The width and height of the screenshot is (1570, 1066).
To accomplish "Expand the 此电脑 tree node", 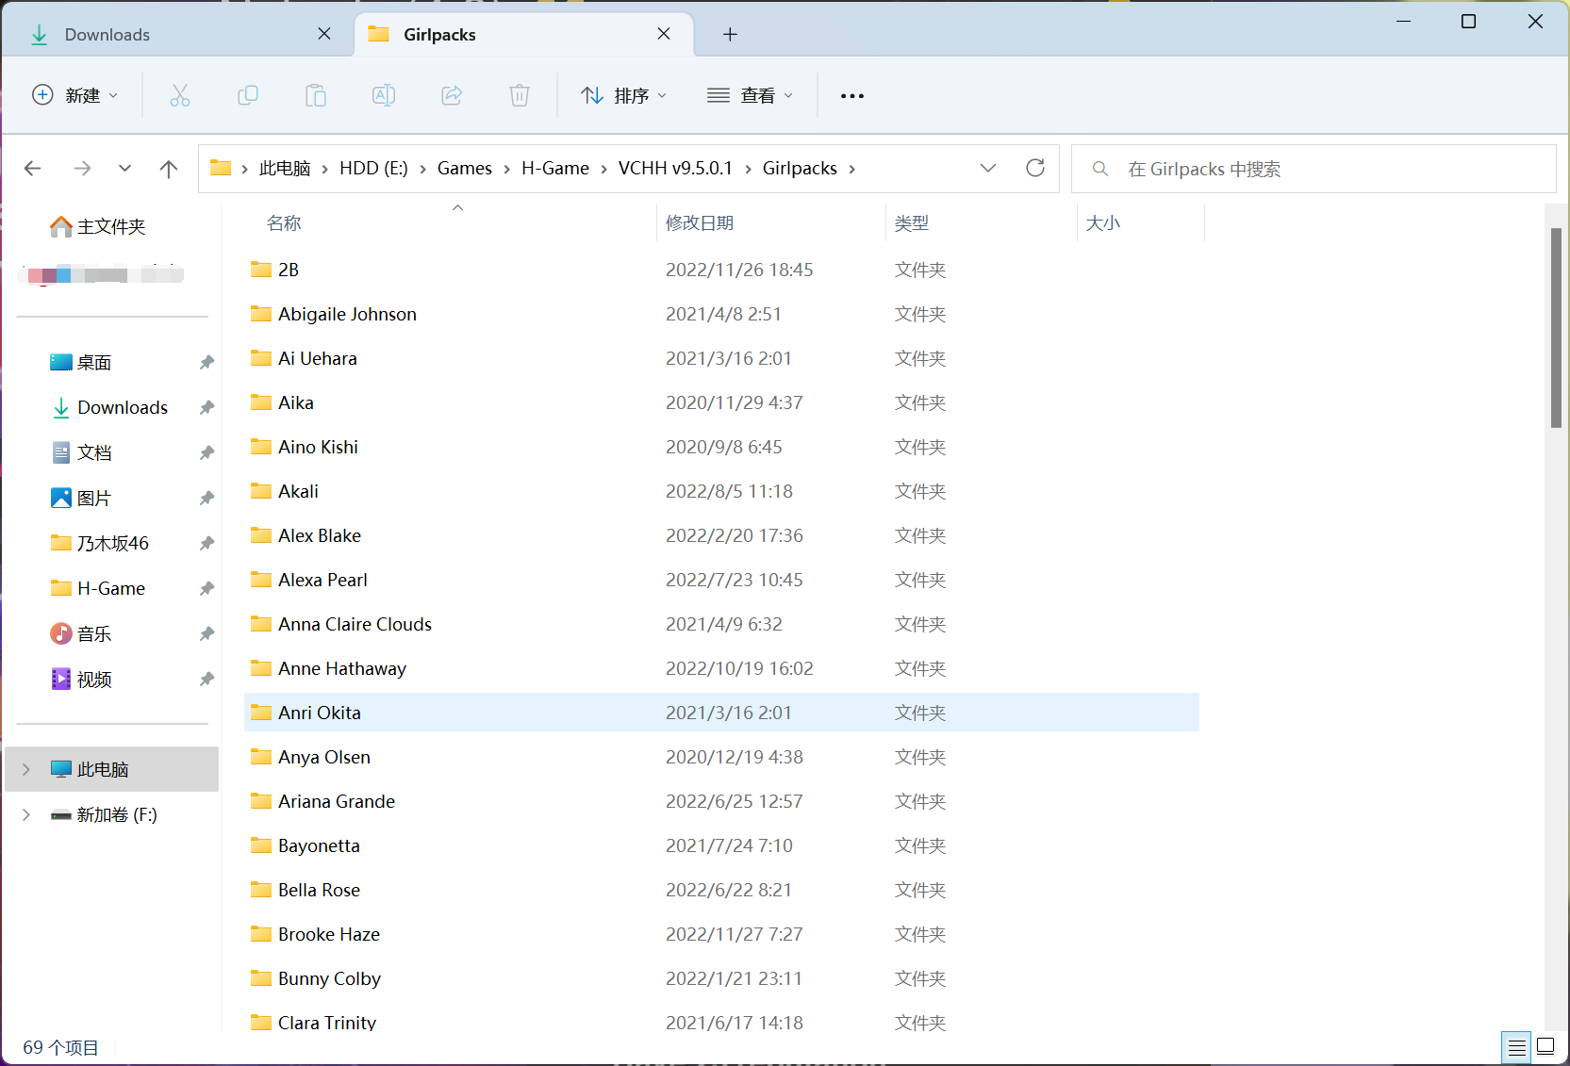I will coord(26,769).
